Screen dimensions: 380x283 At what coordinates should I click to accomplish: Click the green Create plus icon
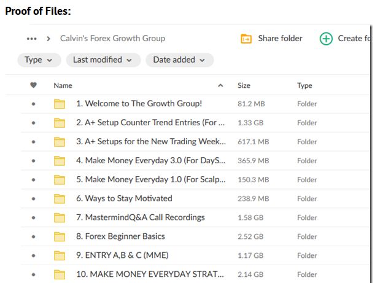[x=326, y=39]
